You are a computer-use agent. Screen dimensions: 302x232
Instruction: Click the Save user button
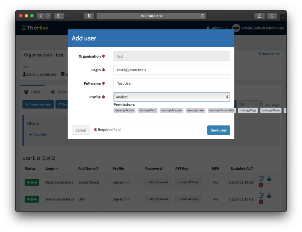[219, 130]
